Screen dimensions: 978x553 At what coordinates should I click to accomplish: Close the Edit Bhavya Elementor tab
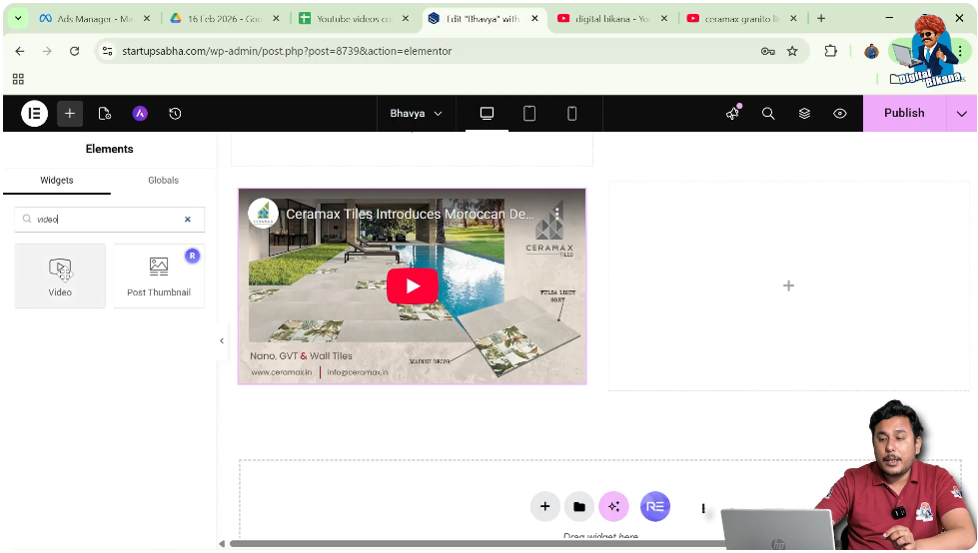pyautogui.click(x=534, y=19)
